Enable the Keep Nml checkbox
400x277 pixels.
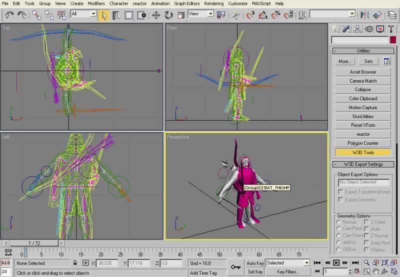366,242
